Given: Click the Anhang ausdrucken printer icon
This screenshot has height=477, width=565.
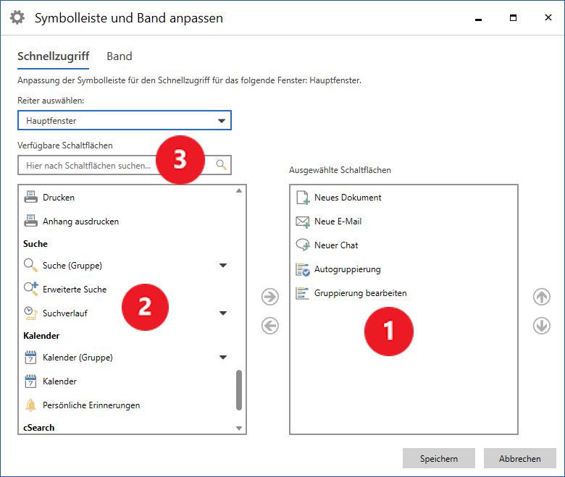Looking at the screenshot, I should click(x=30, y=221).
